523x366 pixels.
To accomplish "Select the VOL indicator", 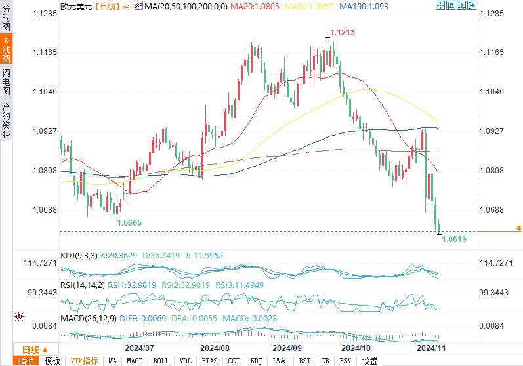I will click(x=186, y=361).
